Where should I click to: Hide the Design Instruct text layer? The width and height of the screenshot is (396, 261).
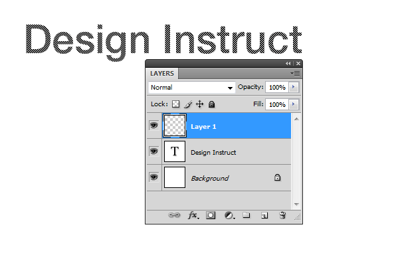coord(153,151)
